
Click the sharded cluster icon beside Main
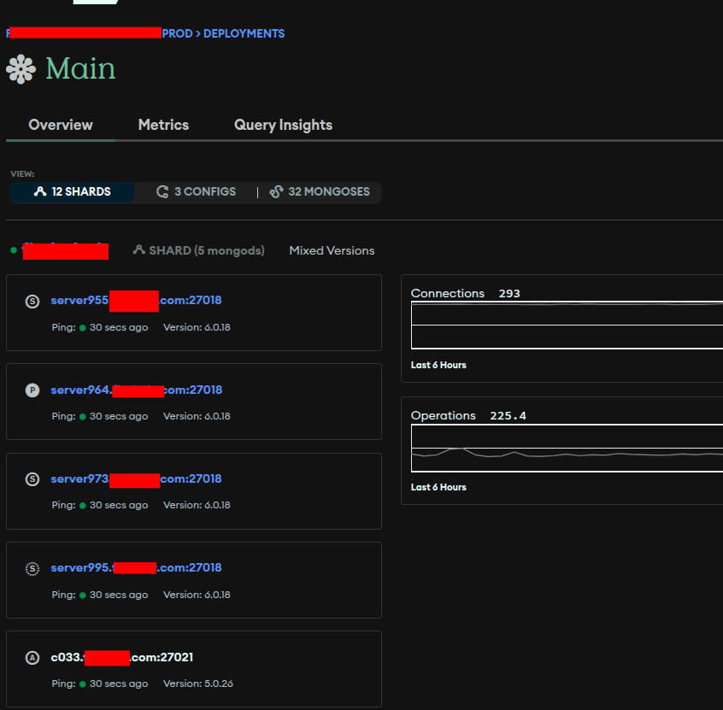pyautogui.click(x=21, y=69)
